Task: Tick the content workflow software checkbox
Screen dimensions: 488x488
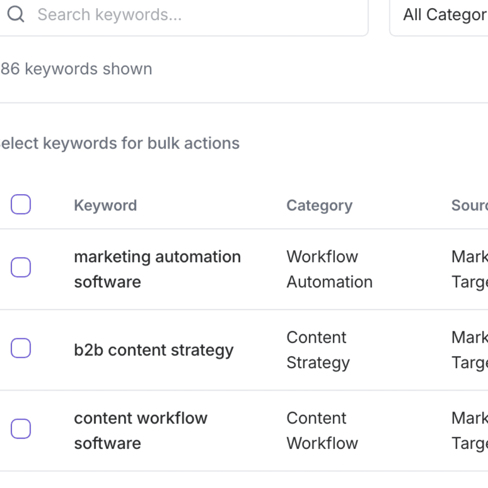Action: coord(21,429)
